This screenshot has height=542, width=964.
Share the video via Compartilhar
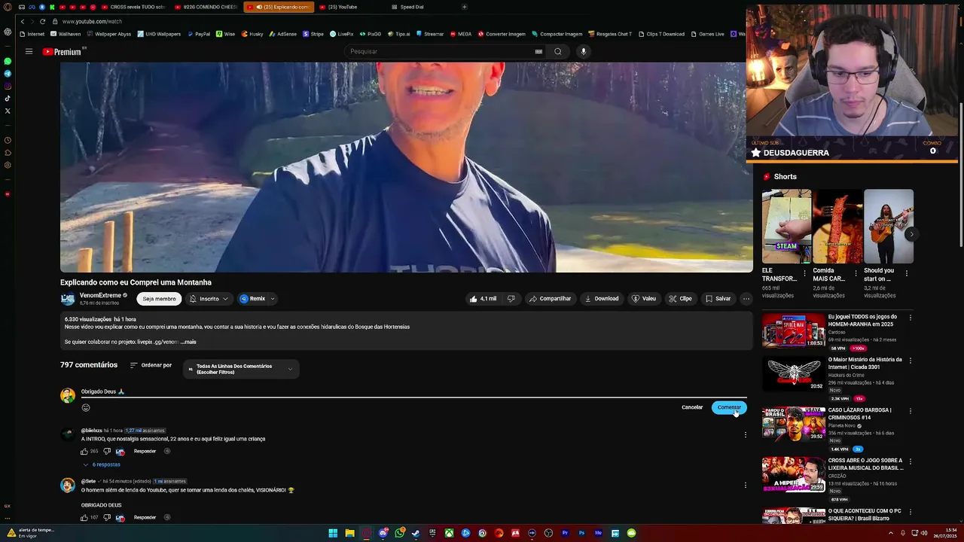(x=550, y=299)
